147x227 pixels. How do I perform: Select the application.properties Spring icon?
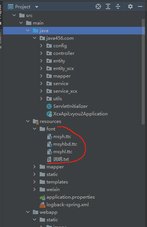point(42,197)
